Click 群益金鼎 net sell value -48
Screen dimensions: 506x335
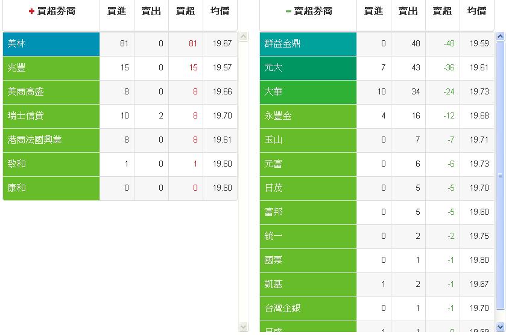[449, 43]
